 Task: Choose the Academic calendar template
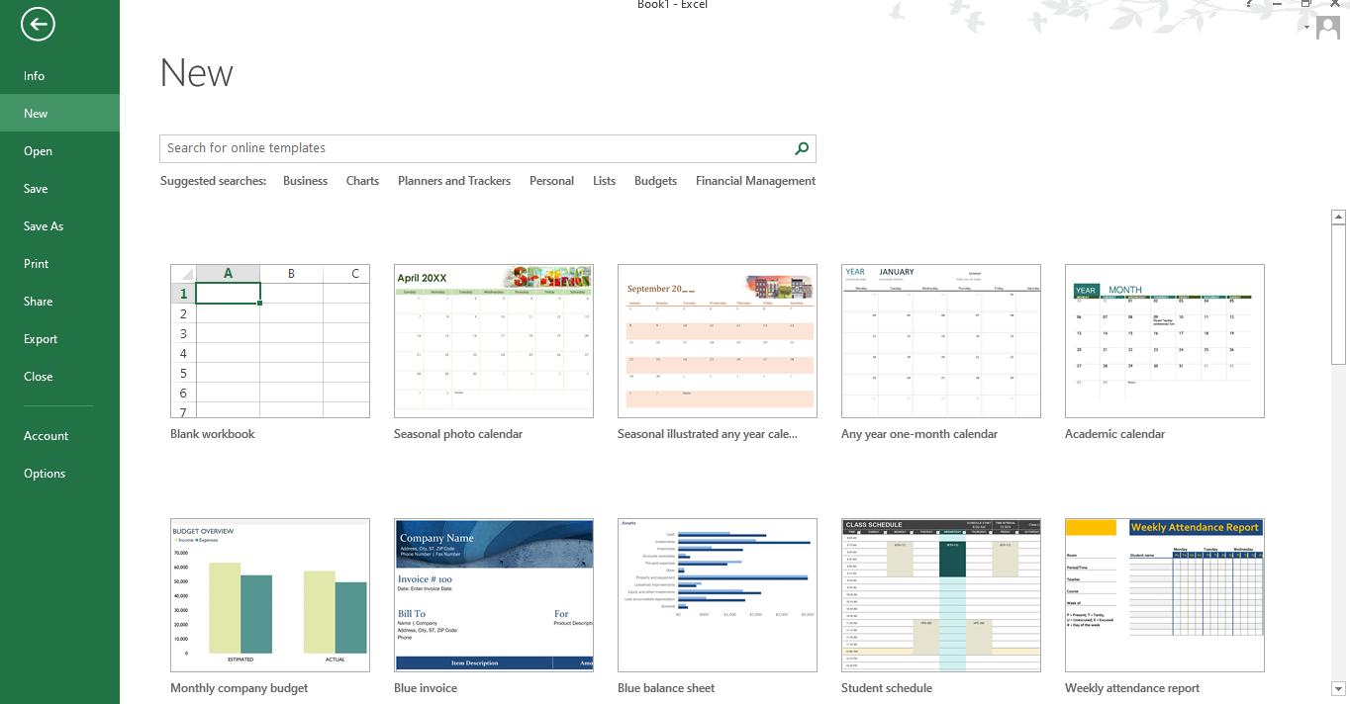[1164, 341]
